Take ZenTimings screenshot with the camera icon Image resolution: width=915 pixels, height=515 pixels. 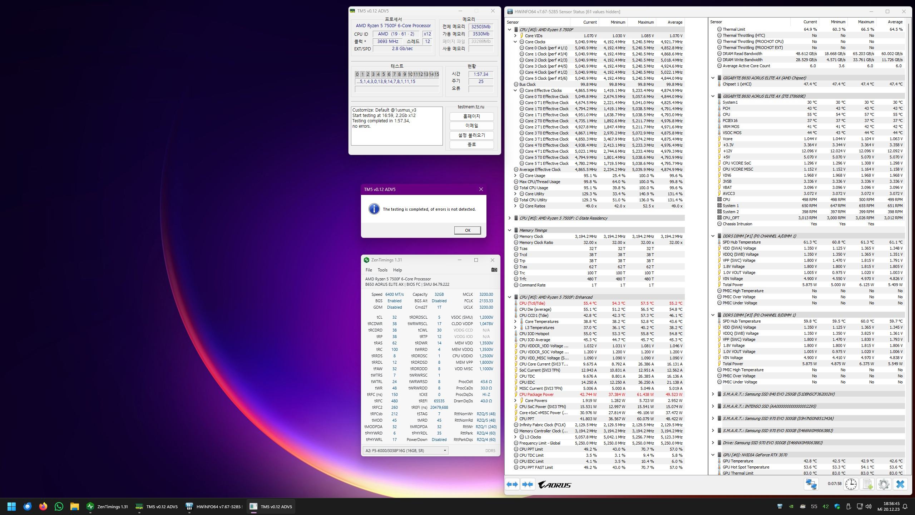(x=494, y=270)
